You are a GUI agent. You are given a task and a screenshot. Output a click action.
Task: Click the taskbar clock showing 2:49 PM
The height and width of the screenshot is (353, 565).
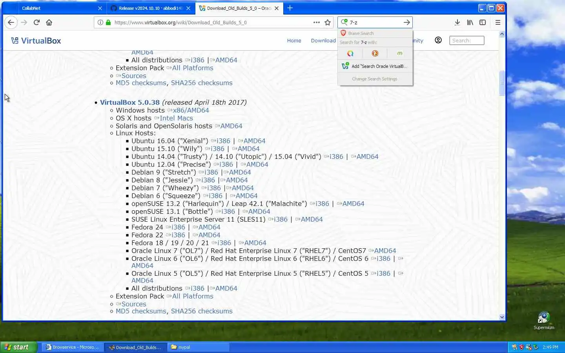tap(550, 347)
